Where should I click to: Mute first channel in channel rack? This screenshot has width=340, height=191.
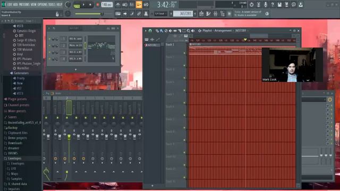(x=49, y=39)
